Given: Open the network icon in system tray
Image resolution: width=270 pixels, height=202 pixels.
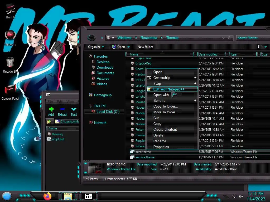Looking at the screenshot, I should click(x=234, y=196).
